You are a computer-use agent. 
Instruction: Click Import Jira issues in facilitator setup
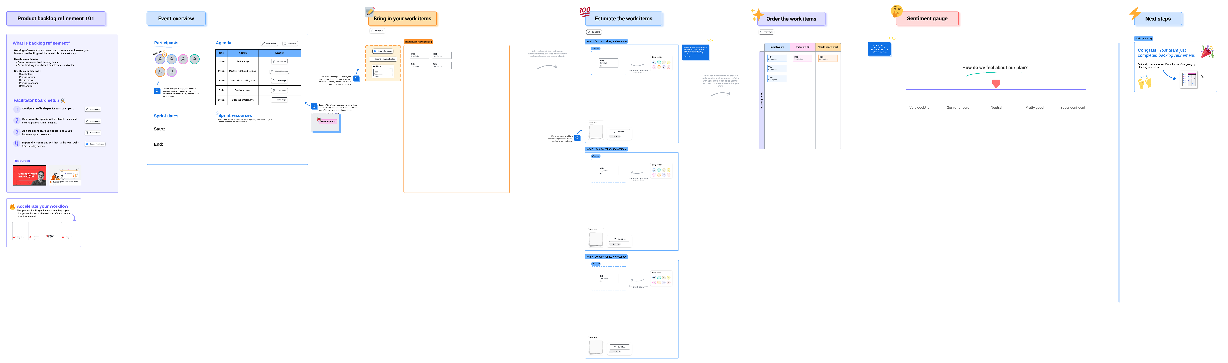[95, 144]
